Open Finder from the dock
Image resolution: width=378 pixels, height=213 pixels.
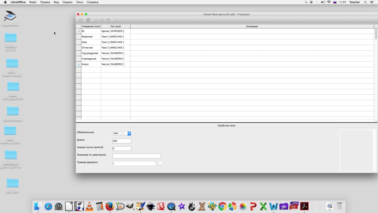tap(38, 206)
